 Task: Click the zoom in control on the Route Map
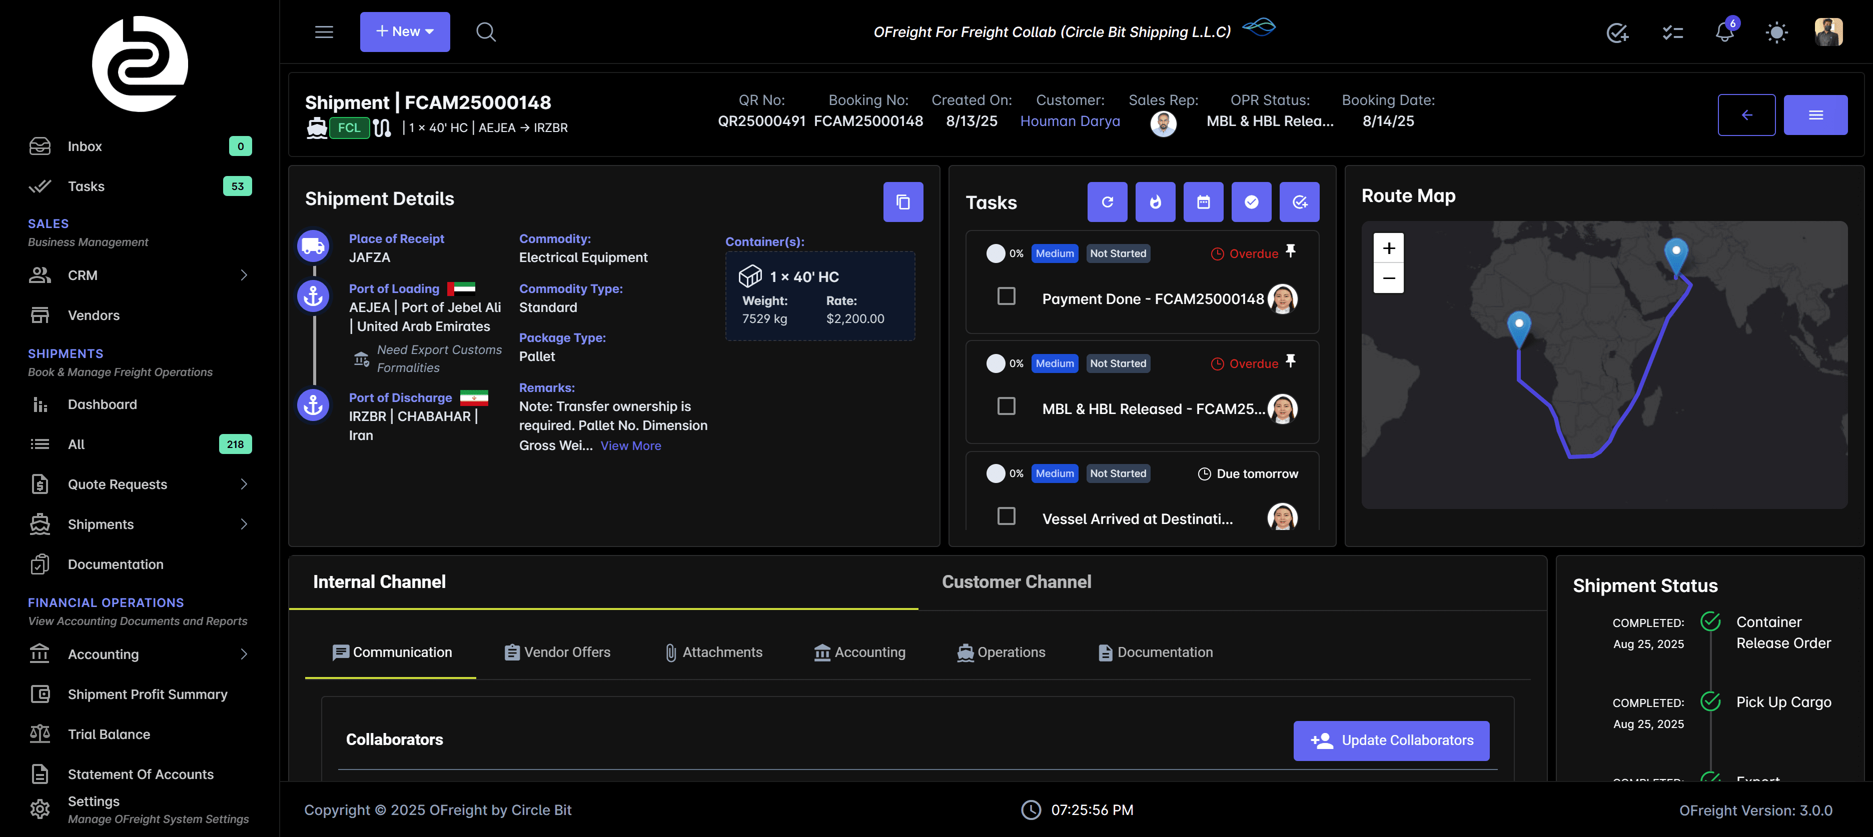[1388, 248]
